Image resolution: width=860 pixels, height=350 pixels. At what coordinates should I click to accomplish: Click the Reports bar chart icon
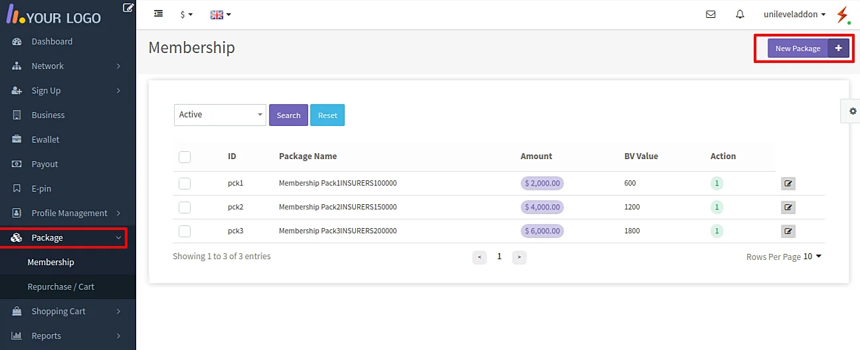(x=17, y=336)
